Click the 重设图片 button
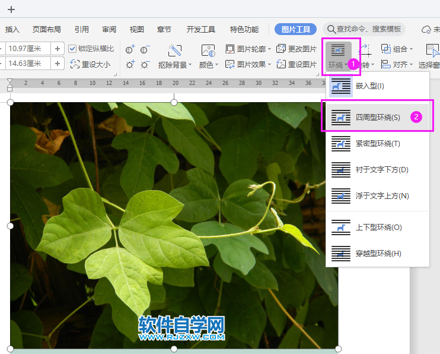Screen dimensions: 440x354 [296, 64]
